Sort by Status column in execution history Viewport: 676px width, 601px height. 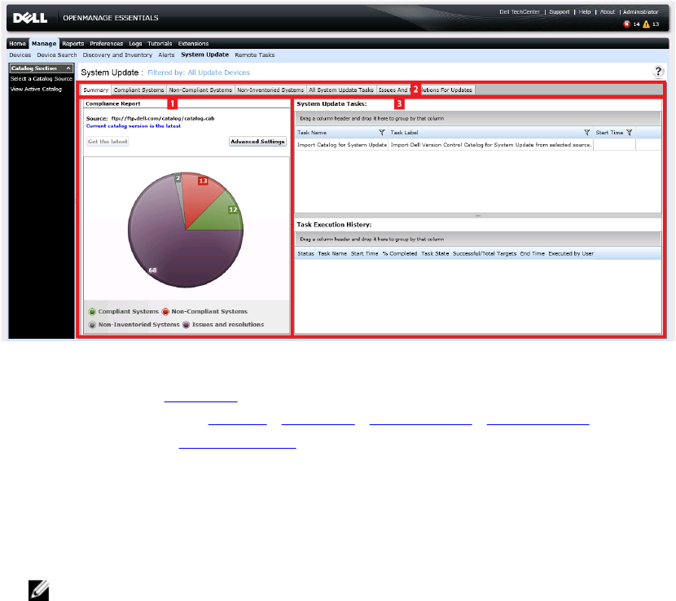pos(305,253)
